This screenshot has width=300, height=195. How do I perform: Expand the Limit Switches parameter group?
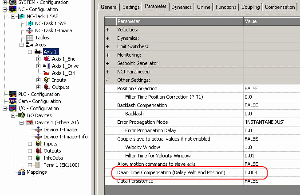click(108, 46)
